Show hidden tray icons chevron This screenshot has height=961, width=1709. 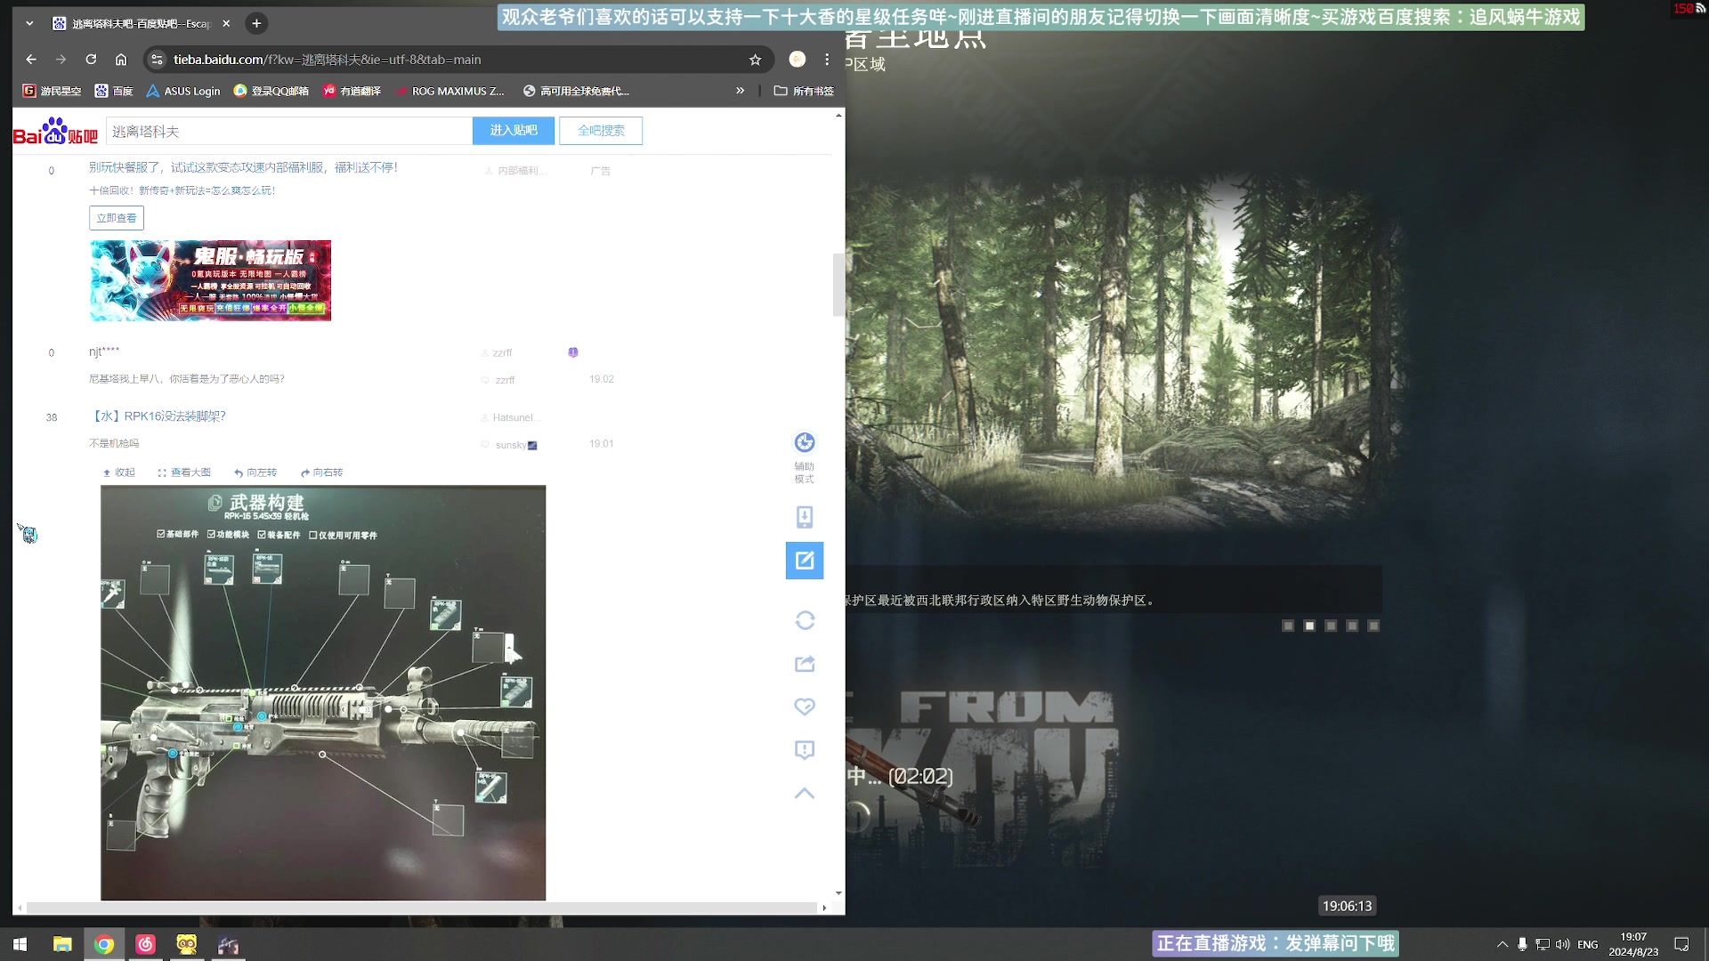1502,944
